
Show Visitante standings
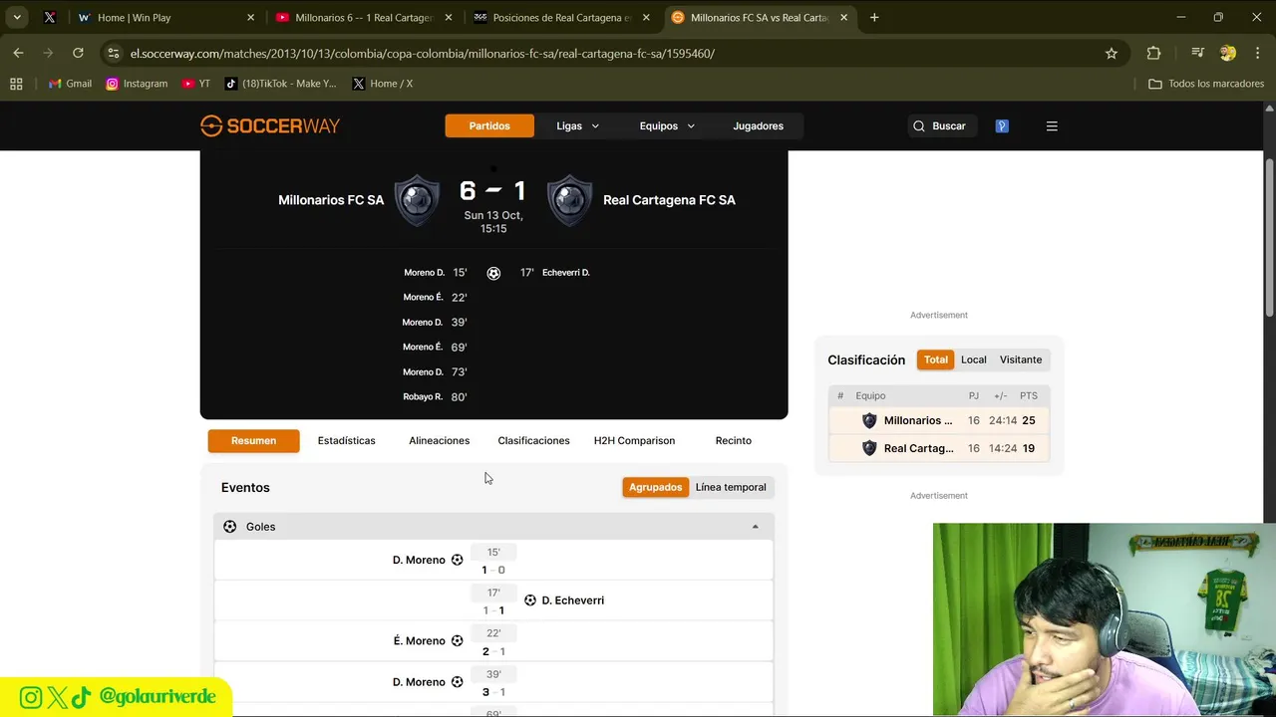[x=1021, y=359]
